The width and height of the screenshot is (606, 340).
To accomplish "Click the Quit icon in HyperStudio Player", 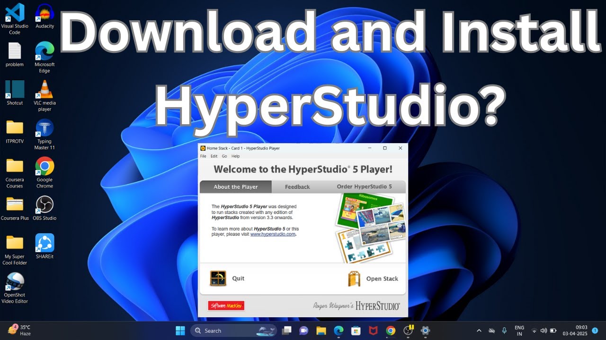I will tap(218, 278).
